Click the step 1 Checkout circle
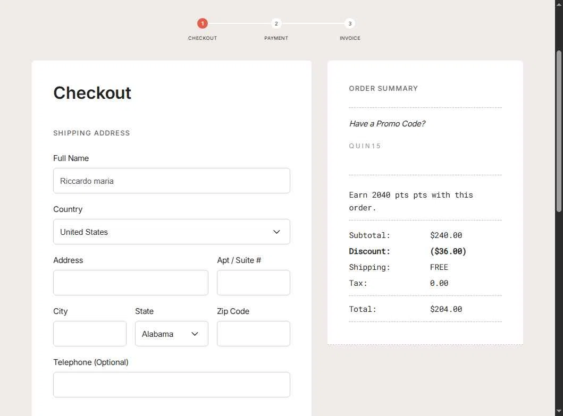 tap(202, 24)
